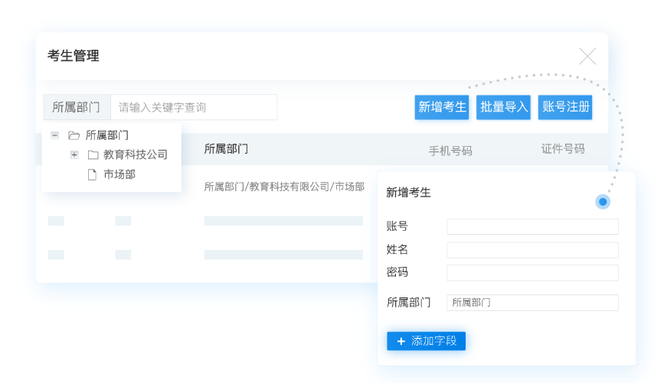Click the 手机号码 column header
The height and width of the screenshot is (383, 664).
(450, 151)
